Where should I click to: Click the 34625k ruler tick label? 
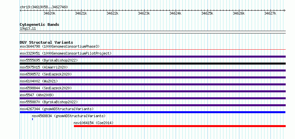(207, 13)
